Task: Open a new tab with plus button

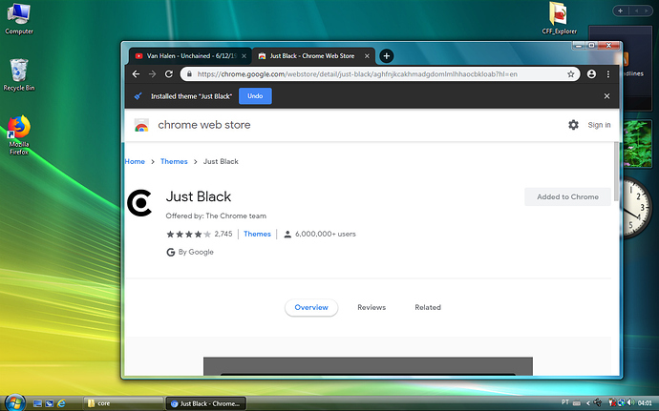Action: 387,56
